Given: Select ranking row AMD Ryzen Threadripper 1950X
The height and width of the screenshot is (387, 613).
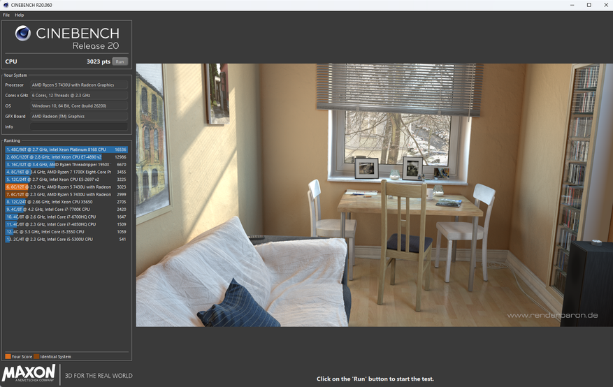Looking at the screenshot, I should [66, 164].
